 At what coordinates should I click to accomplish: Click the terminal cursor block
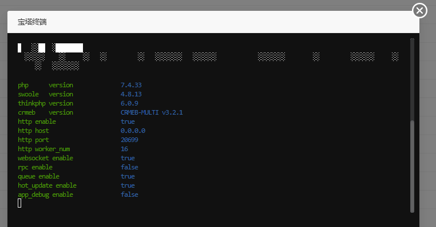click(x=19, y=204)
